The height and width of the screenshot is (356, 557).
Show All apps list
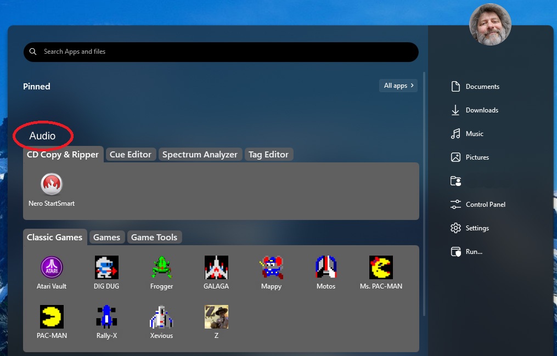(x=398, y=86)
